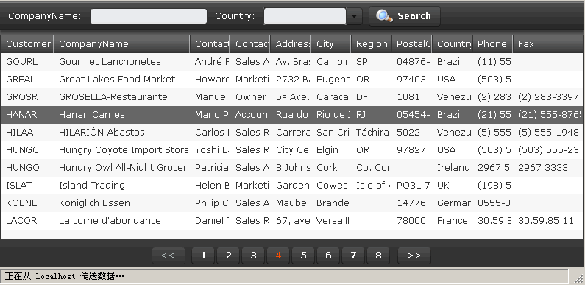This screenshot has height=285, width=585.
Task: Select the HILARIÓN-Abastos row
Action: (292, 133)
